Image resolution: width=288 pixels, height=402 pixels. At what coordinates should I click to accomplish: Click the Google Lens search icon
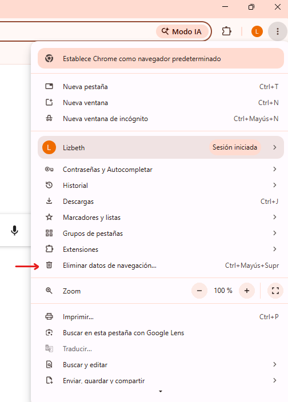(x=49, y=332)
